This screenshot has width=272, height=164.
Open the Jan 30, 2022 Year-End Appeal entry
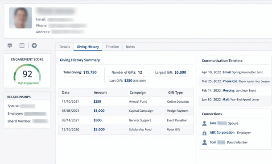235,100
